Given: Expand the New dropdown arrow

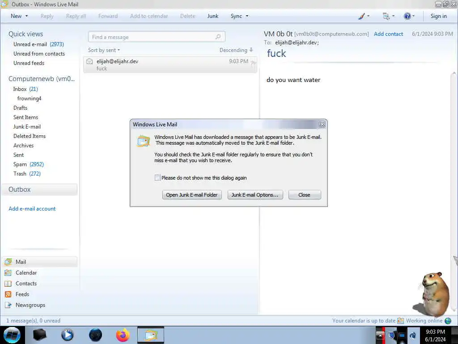Looking at the screenshot, I should coord(27,16).
